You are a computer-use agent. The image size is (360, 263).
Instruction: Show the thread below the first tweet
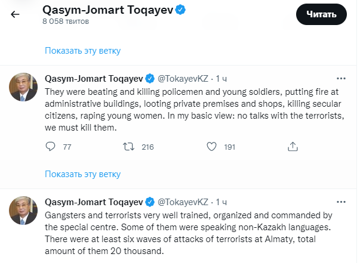[x=82, y=174]
